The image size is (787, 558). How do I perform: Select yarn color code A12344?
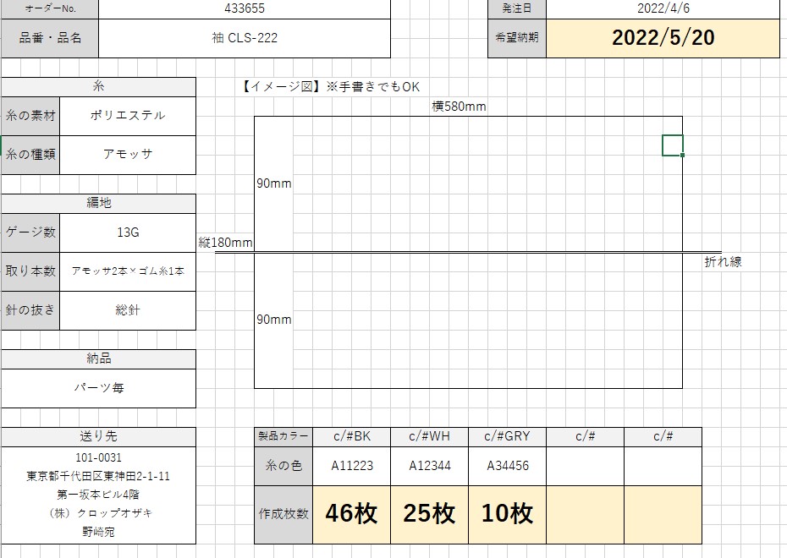pos(430,466)
